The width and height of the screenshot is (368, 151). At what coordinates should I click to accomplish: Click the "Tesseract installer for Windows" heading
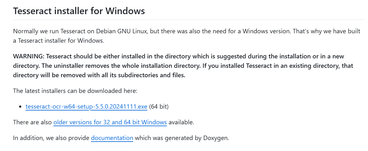pyautogui.click(x=79, y=11)
